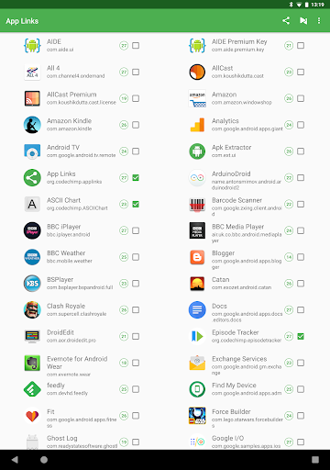Tap the share icon in the toolbar
330x470 pixels.
(286, 21)
